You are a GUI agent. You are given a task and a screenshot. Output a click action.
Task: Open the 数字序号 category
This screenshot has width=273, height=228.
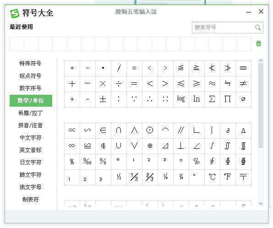coord(30,88)
